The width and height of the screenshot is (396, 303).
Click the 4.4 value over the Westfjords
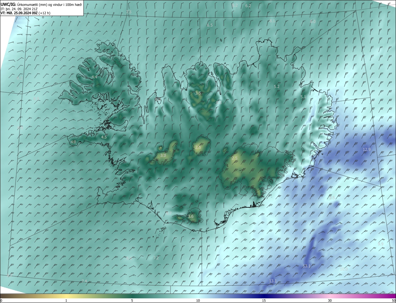(94, 77)
